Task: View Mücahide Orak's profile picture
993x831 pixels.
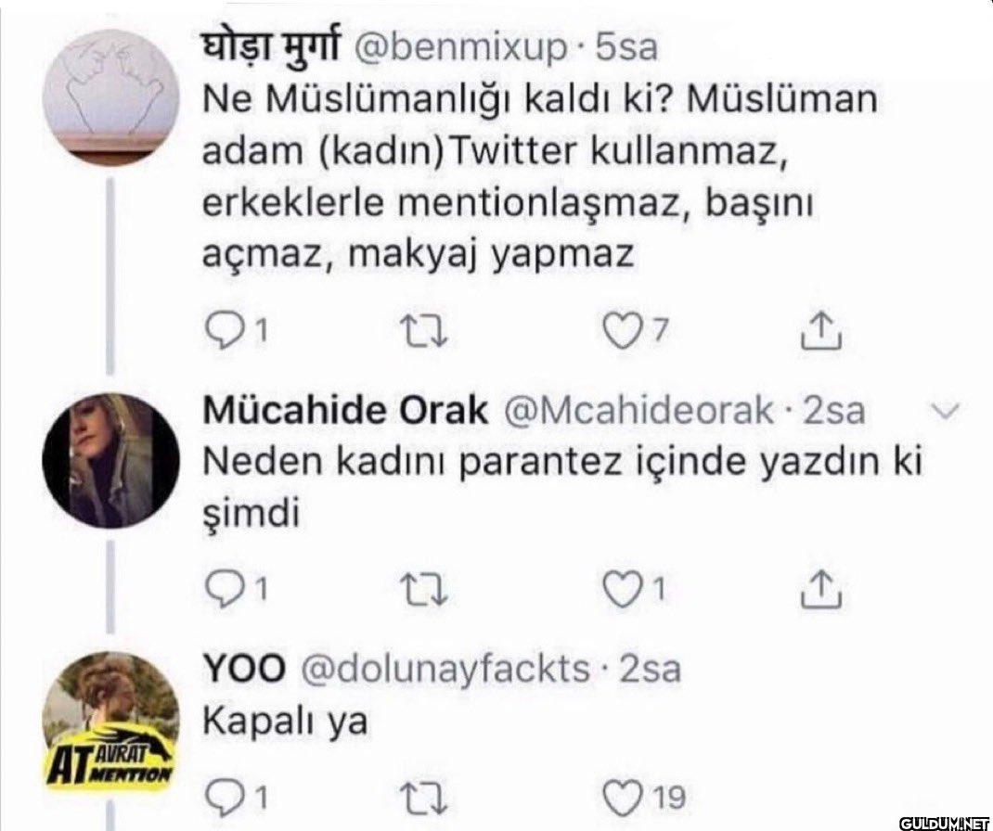Action: [110, 459]
